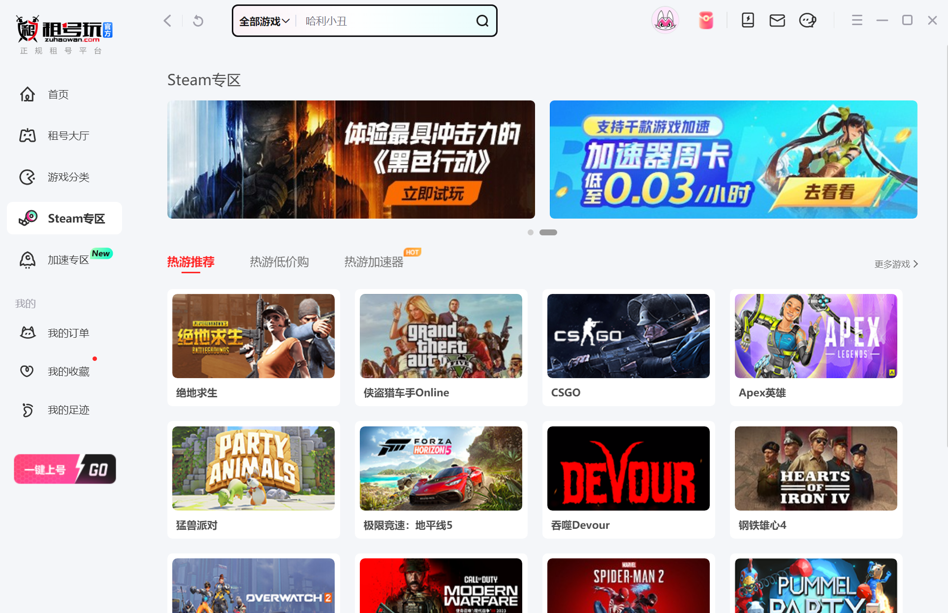Viewport: 948px width, 613px height.
Task: Expand the hamburger menu in top right
Action: point(856,20)
